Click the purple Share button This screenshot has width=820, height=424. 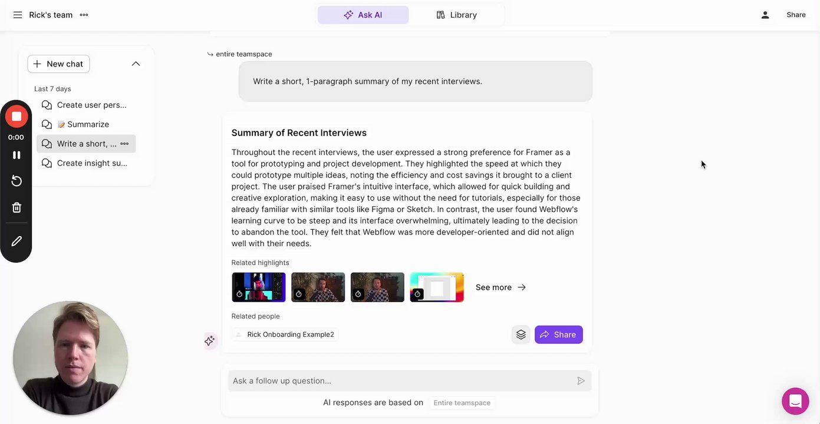point(558,334)
